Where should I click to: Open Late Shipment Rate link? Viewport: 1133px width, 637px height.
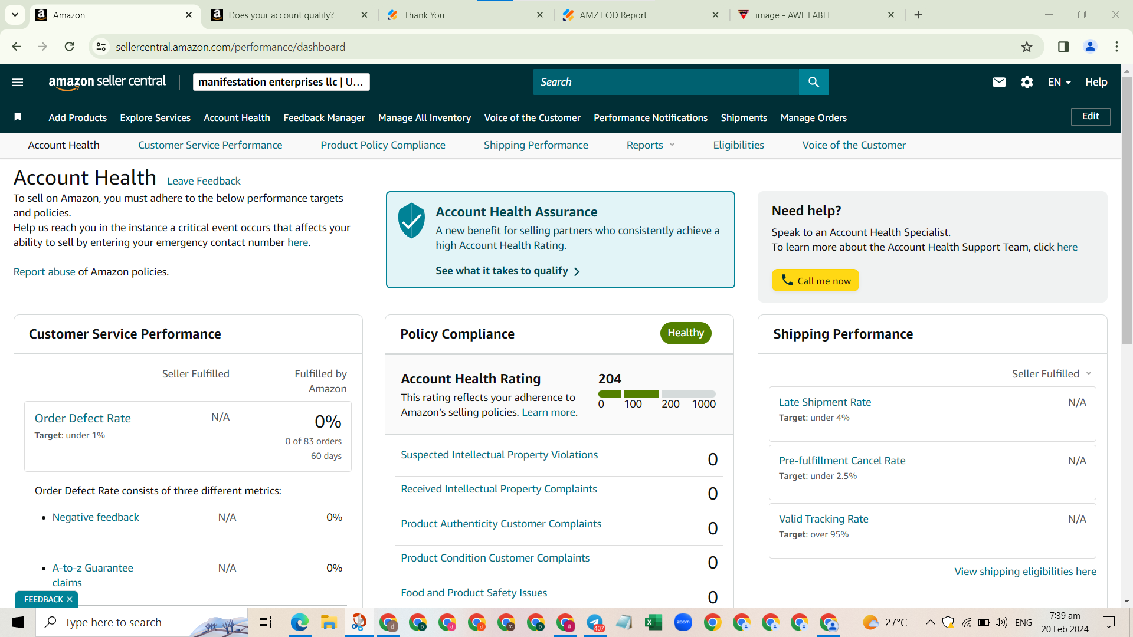point(824,402)
